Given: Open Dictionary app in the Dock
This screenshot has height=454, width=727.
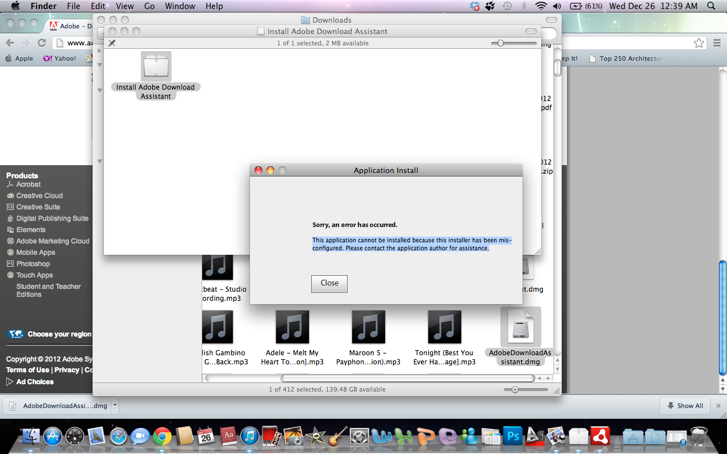Looking at the screenshot, I should pyautogui.click(x=228, y=436).
